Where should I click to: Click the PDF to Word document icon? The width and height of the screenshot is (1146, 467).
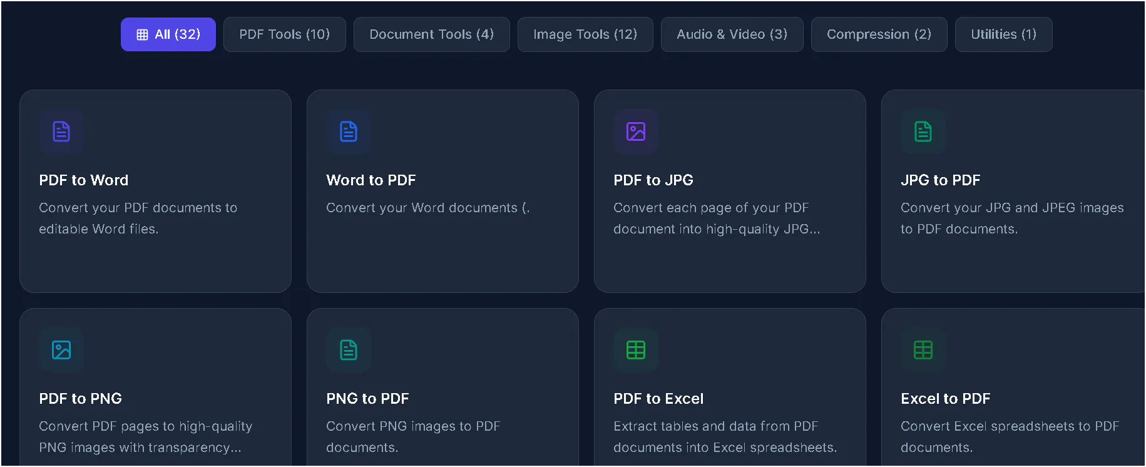click(61, 131)
